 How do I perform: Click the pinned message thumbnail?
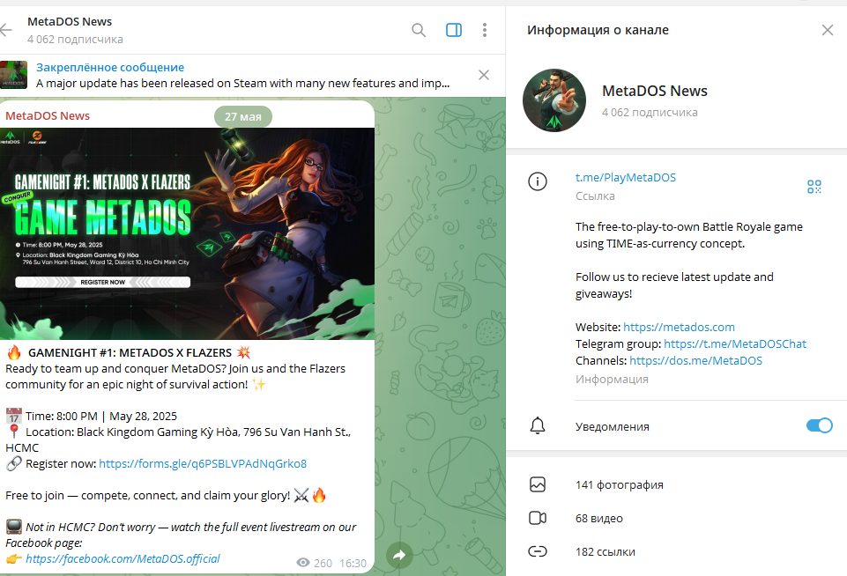click(13, 75)
